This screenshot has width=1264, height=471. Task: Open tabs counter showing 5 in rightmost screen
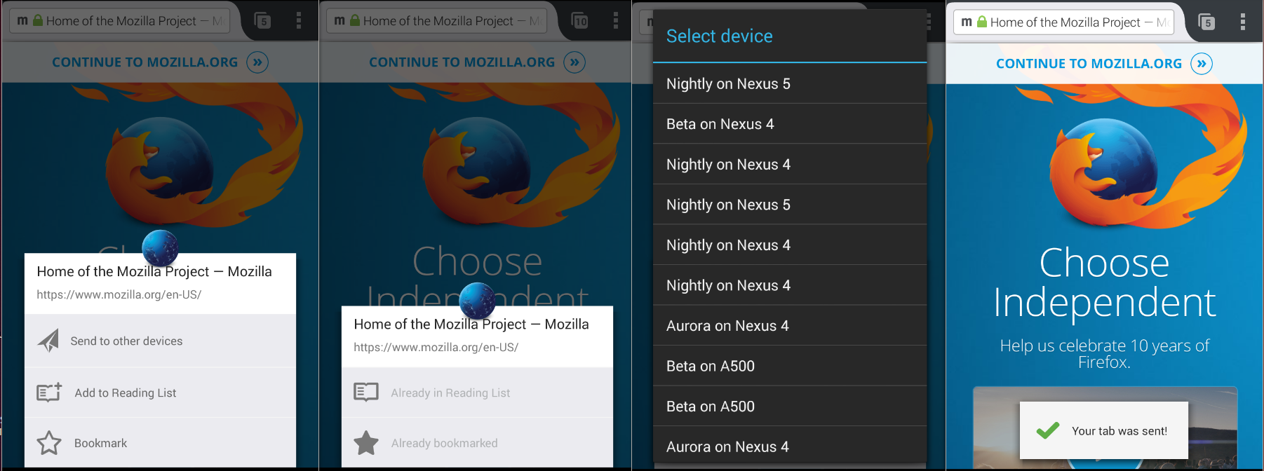pyautogui.click(x=1206, y=22)
